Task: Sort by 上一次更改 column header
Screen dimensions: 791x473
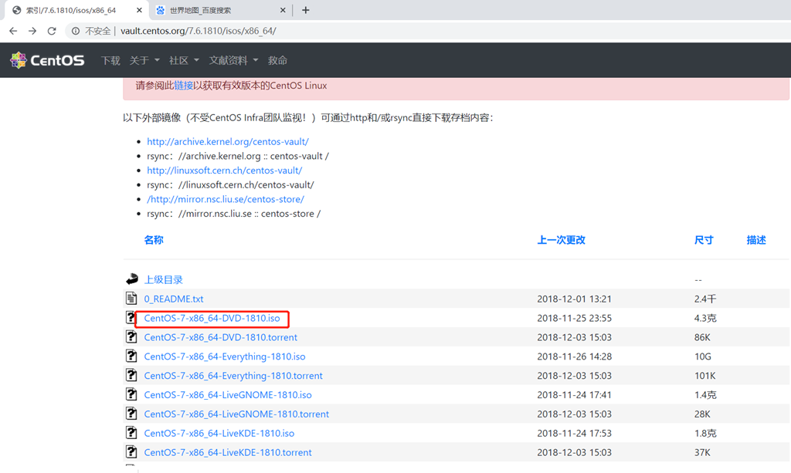Action: [x=561, y=240]
